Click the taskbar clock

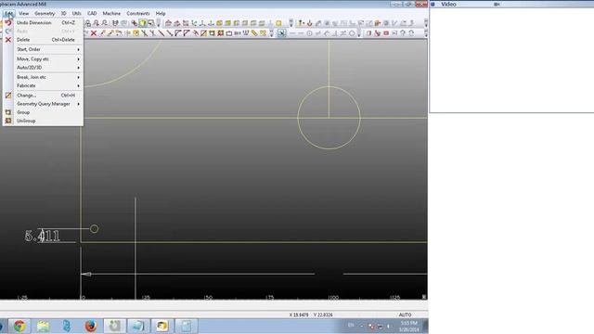[x=408, y=326]
